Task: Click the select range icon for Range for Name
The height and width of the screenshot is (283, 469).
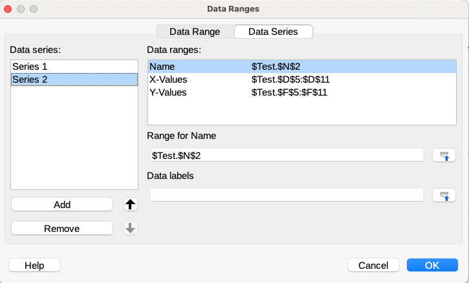Action: point(444,155)
